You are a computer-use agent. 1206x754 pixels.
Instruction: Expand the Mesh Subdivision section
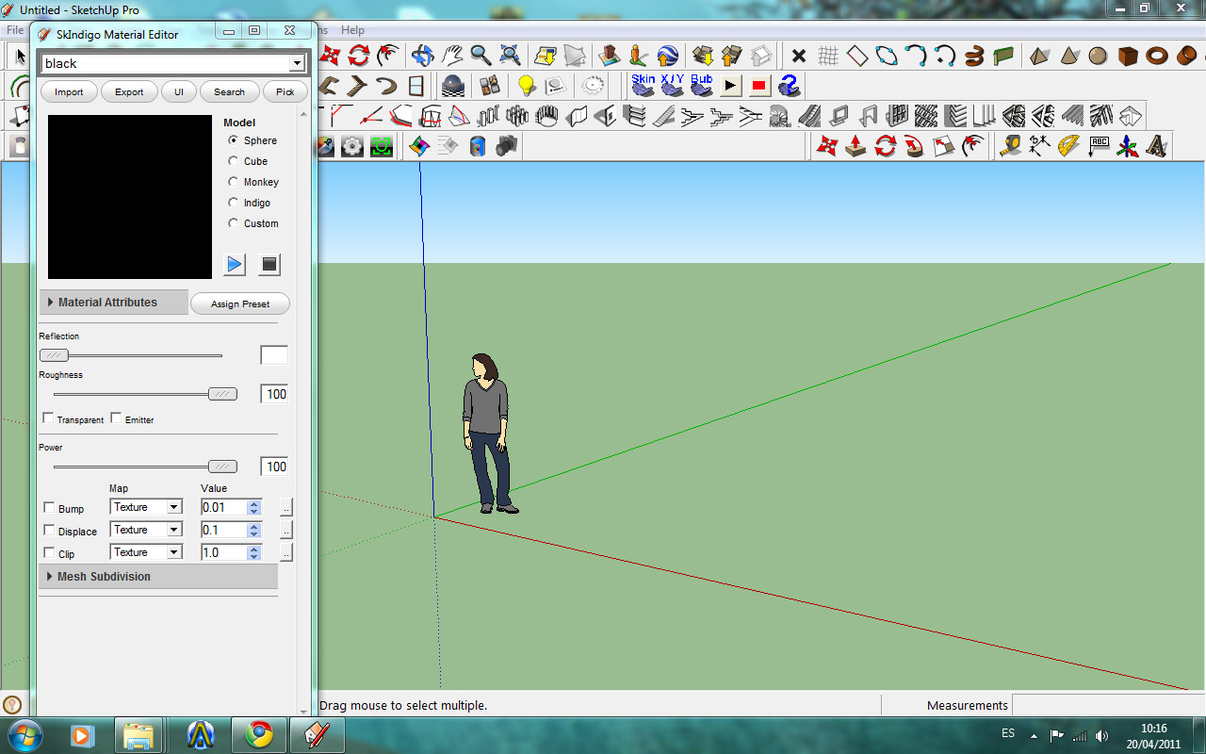point(104,577)
